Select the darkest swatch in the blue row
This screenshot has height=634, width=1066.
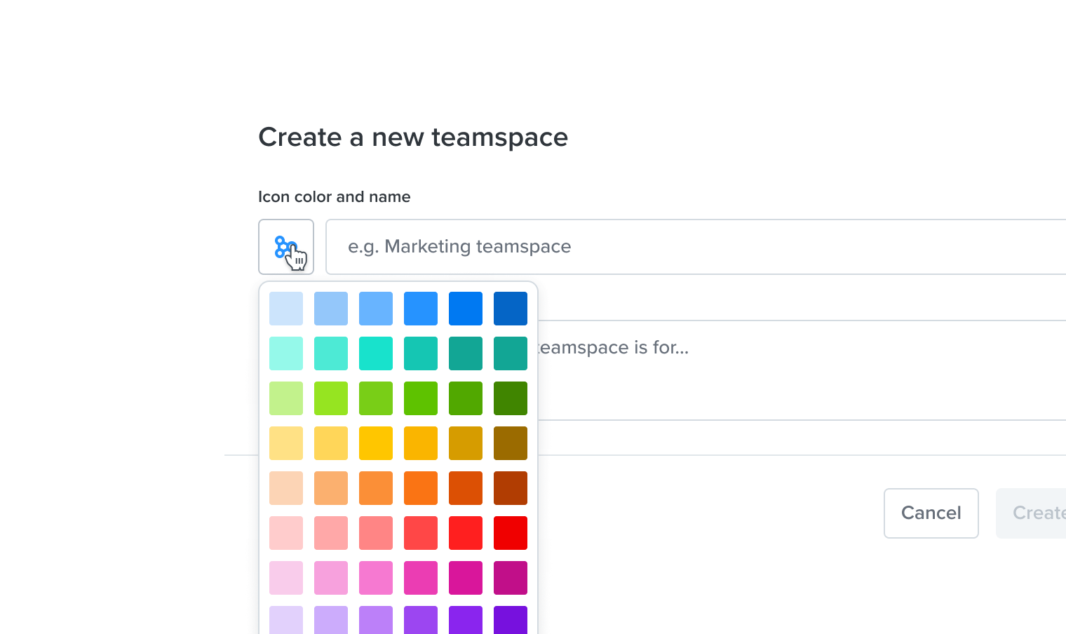pos(511,309)
